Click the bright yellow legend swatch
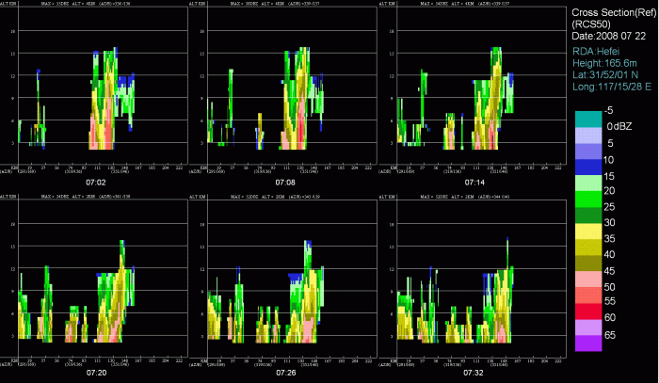Screen dimensions: 659x383 [x=587, y=231]
